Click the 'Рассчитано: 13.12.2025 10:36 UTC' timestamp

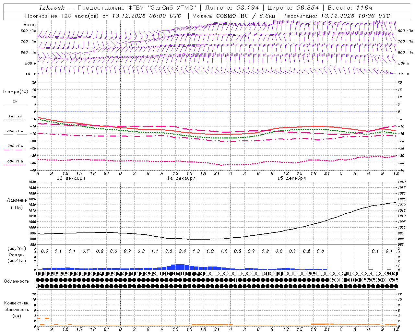pyautogui.click(x=337, y=16)
